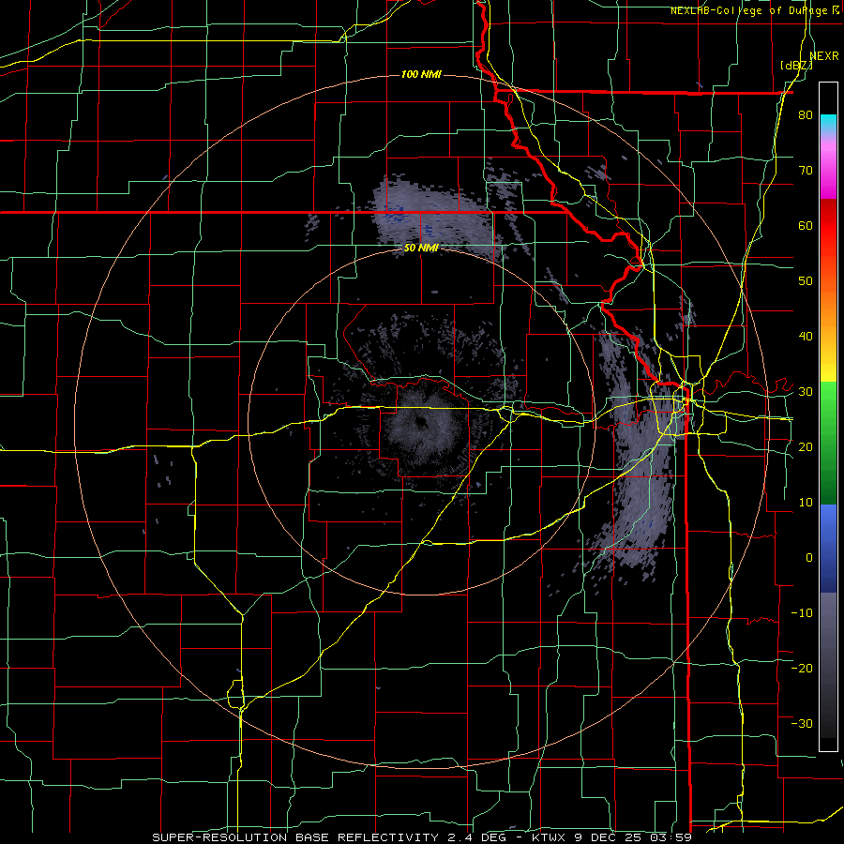
Task: Click the NEXR label above the color bar
Action: tap(824, 56)
